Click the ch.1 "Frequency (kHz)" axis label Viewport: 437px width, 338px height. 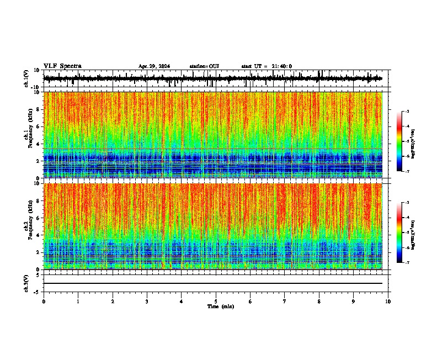click(x=30, y=128)
